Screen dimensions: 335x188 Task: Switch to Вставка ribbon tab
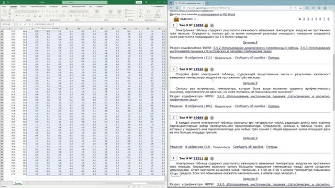click(23, 7)
